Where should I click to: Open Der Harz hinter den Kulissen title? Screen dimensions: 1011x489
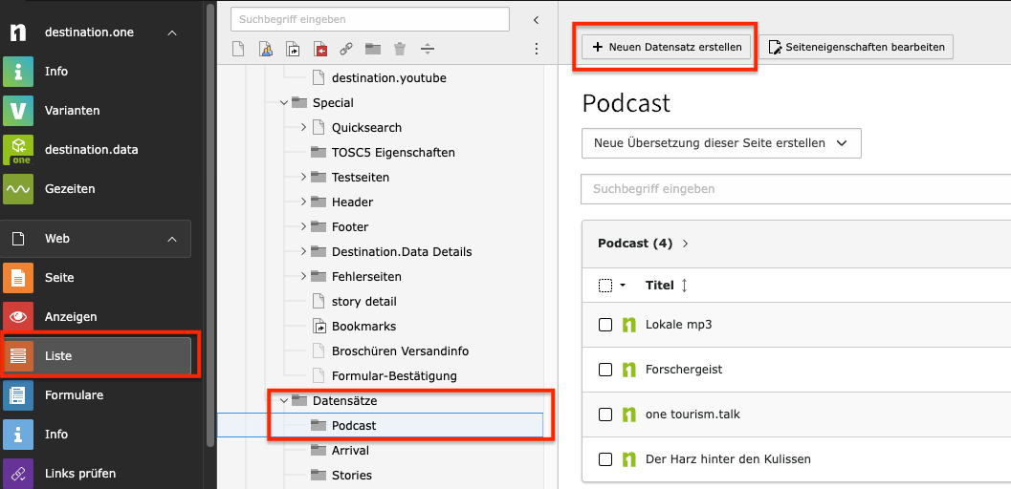click(x=728, y=459)
